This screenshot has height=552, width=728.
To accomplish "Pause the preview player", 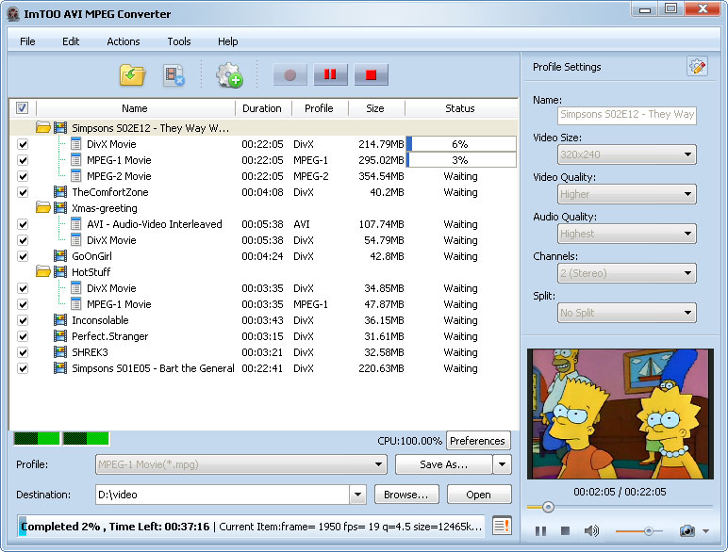I will (540, 530).
